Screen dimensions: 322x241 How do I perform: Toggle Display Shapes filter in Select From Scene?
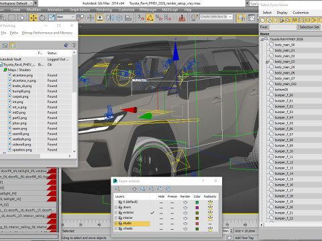pyautogui.click(x=269, y=20)
